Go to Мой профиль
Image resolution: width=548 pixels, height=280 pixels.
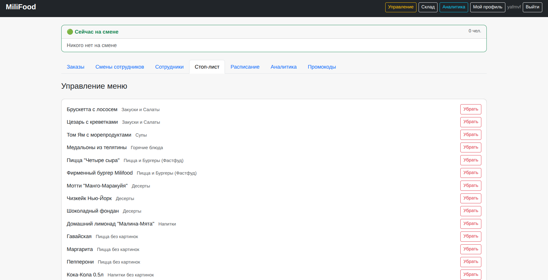pyautogui.click(x=488, y=7)
